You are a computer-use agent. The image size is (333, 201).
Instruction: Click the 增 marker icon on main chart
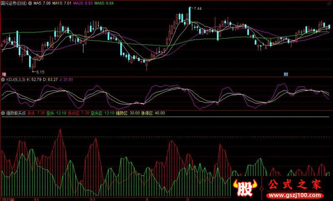(x=4, y=74)
